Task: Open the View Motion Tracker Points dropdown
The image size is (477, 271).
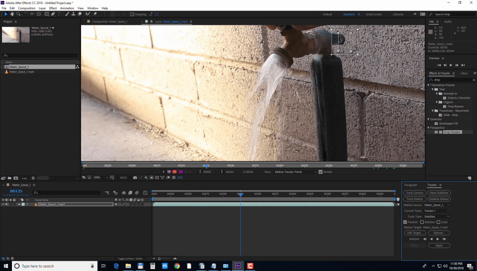Action: click(295, 172)
